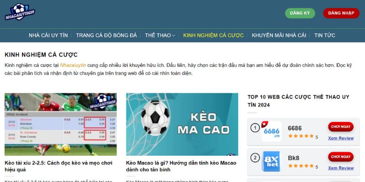
Task: Open article Kèo tài xỉu 2-2.5 title
Action: pos(58,166)
